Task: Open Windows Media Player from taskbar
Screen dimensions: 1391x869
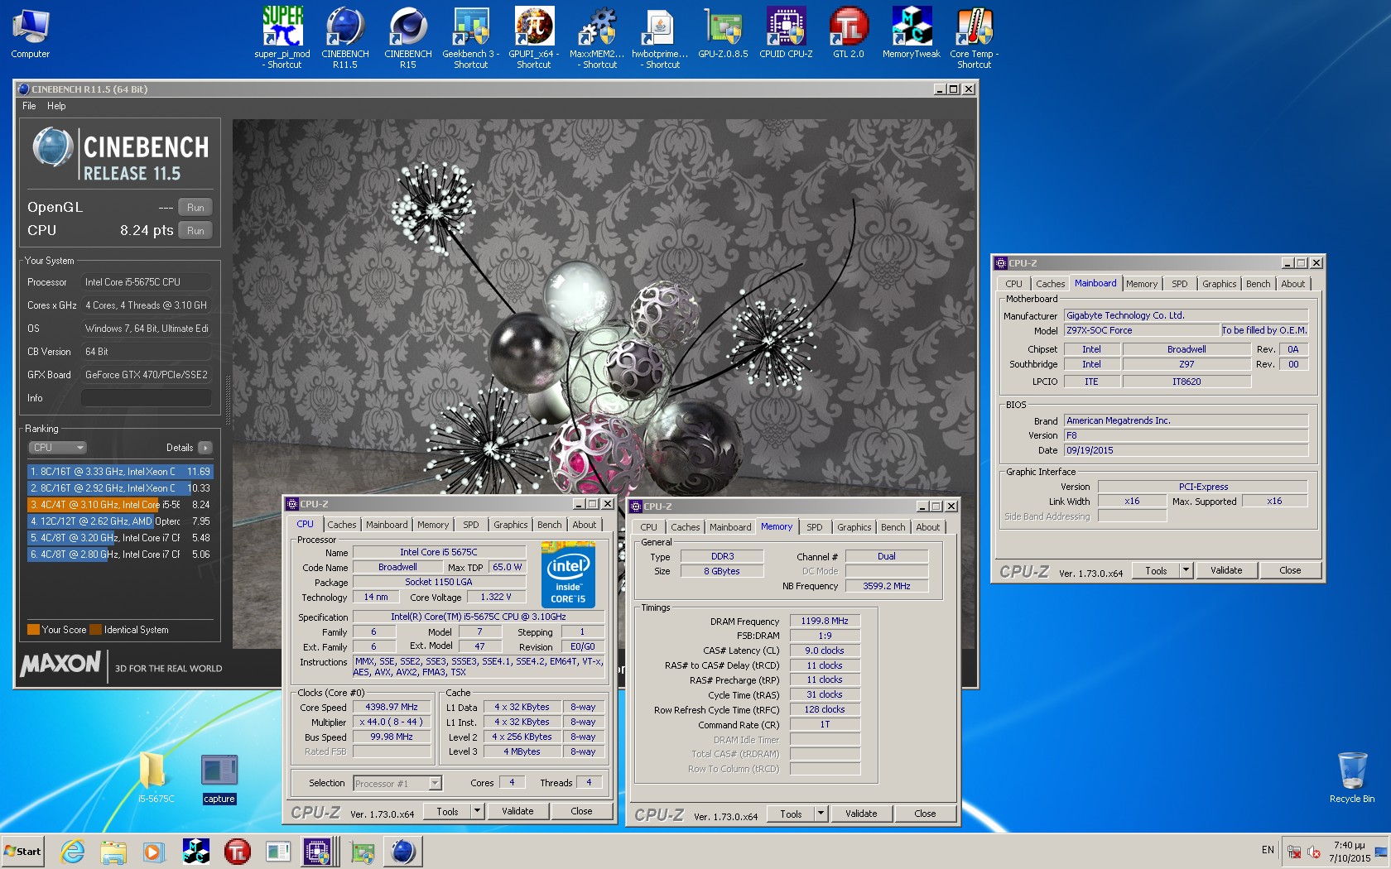Action: tap(154, 851)
